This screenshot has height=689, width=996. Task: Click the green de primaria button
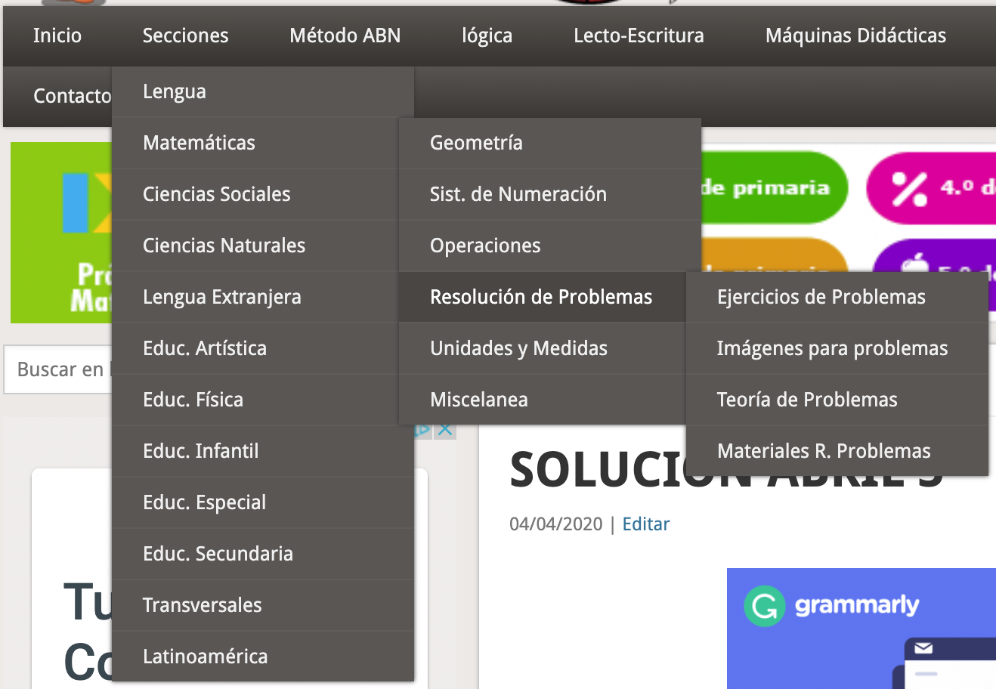pyautogui.click(x=771, y=188)
